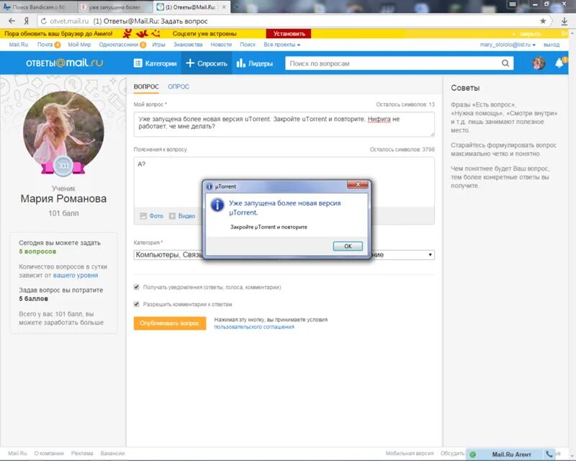Viewport: 576px width, 461px height.
Task: Switch to the ОПРОС tab
Action: 179,86
